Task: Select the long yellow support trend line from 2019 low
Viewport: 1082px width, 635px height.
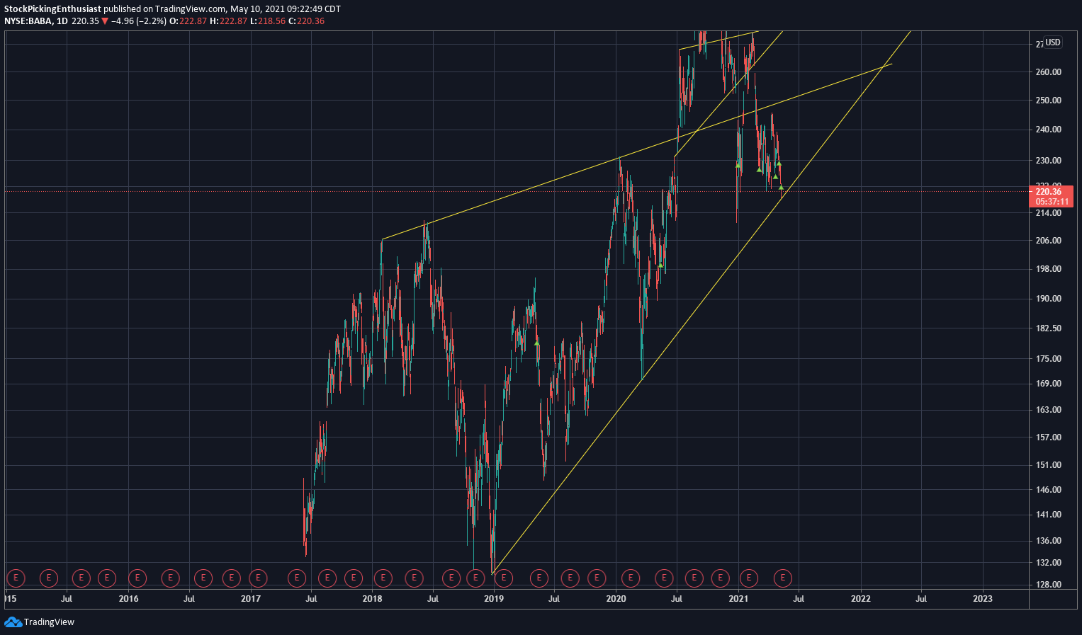Action: [701, 302]
